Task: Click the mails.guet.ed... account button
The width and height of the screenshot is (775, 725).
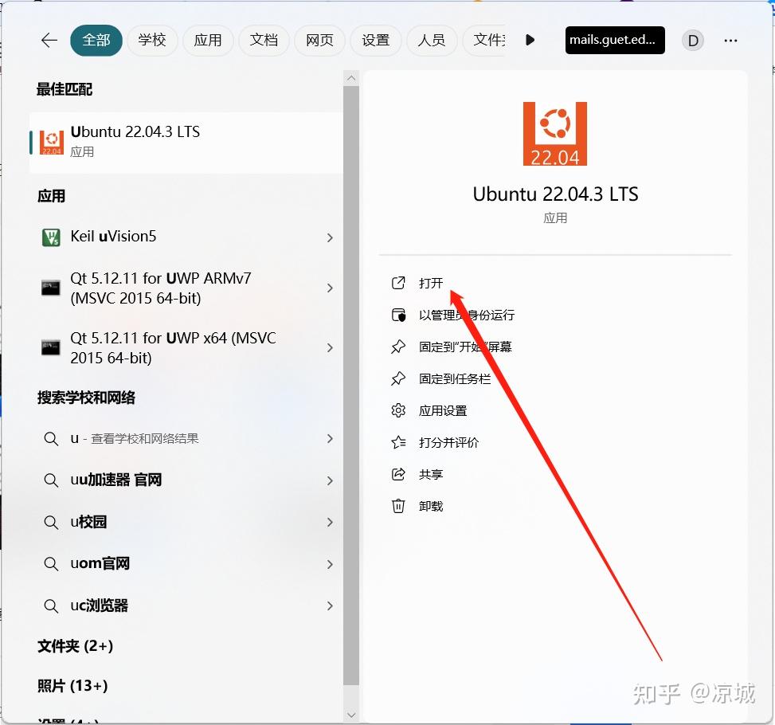Action: (615, 40)
